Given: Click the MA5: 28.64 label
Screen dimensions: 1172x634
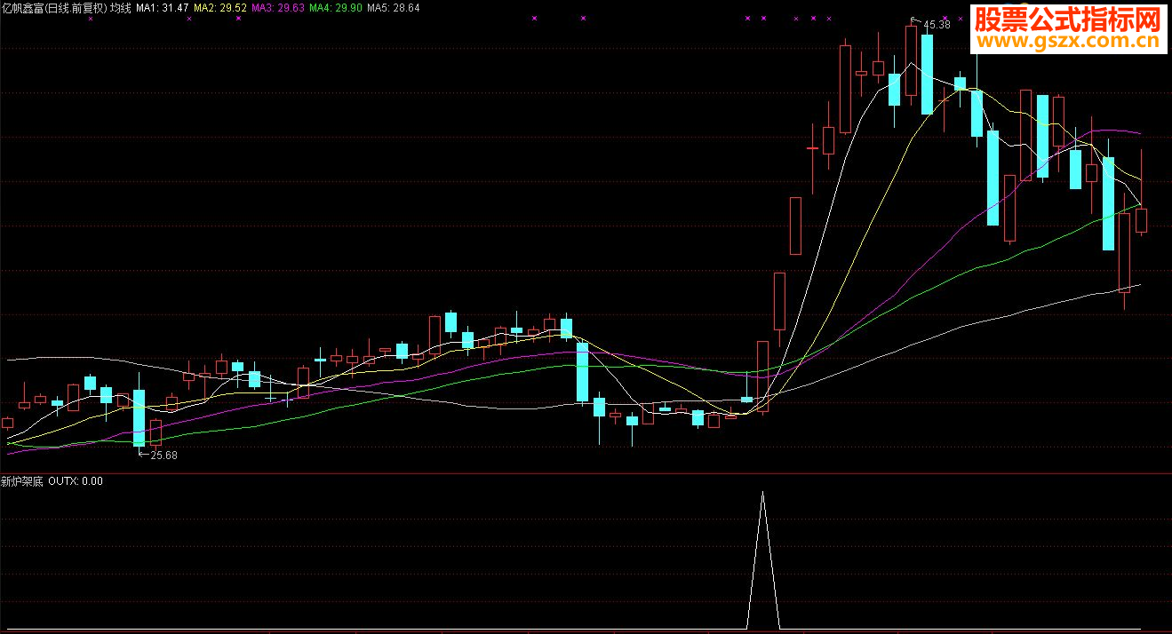Looking at the screenshot, I should [x=394, y=7].
